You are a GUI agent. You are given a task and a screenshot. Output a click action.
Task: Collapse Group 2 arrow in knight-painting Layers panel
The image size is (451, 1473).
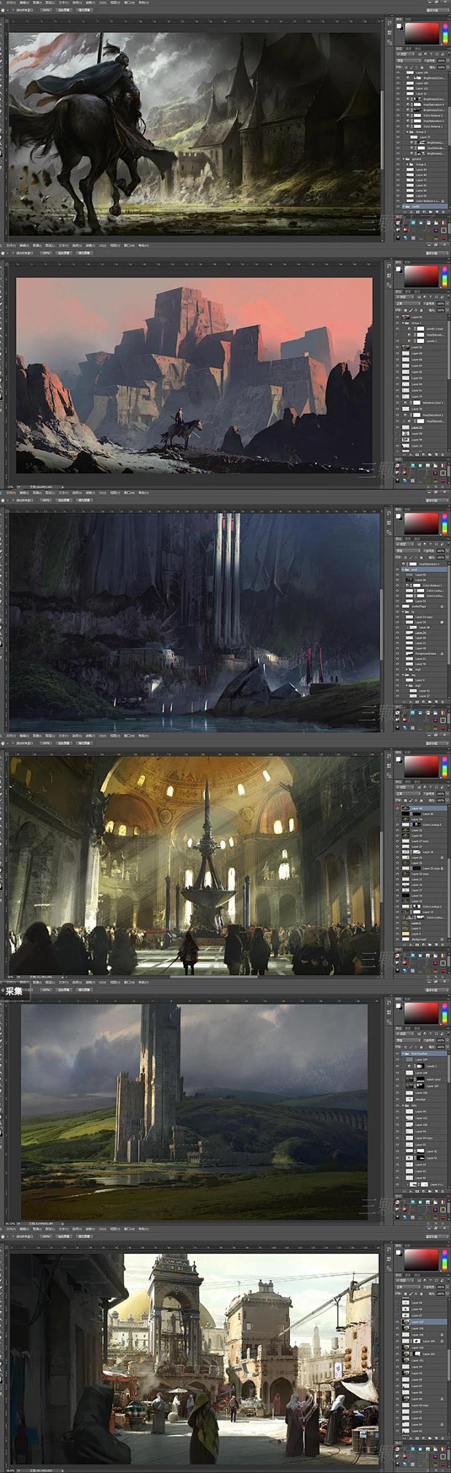pyautogui.click(x=407, y=132)
